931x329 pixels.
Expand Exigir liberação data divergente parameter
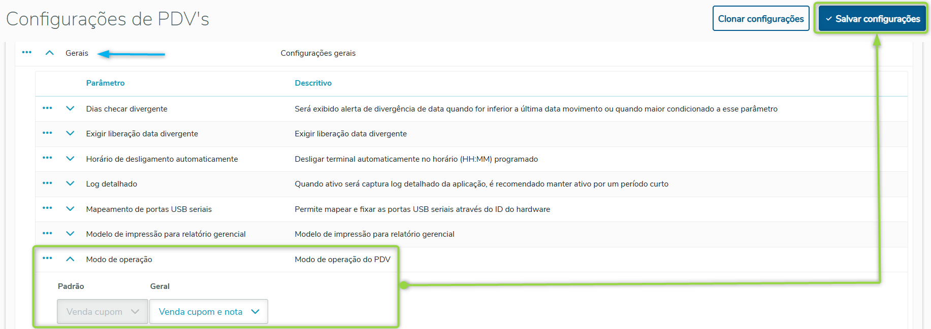click(70, 133)
